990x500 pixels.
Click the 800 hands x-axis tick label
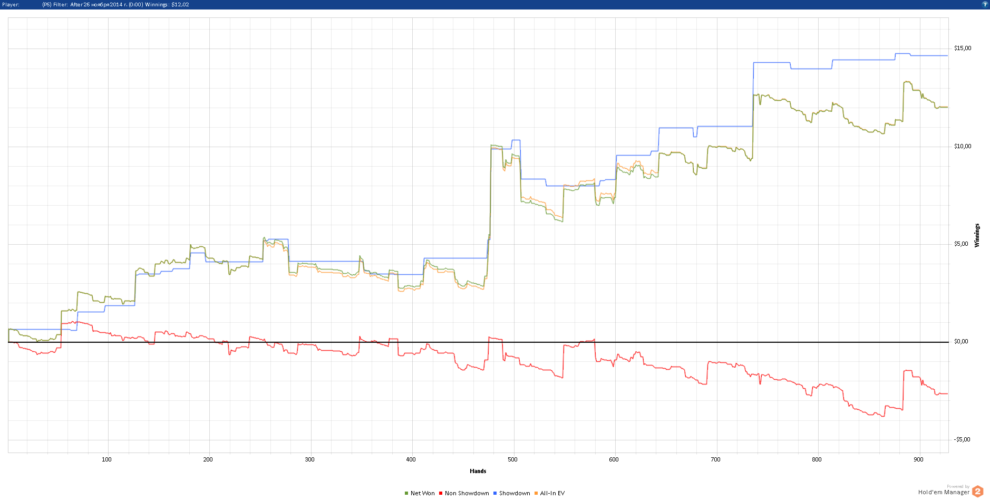point(817,459)
